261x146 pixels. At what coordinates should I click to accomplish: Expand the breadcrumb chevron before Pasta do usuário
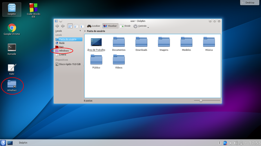[85, 31]
